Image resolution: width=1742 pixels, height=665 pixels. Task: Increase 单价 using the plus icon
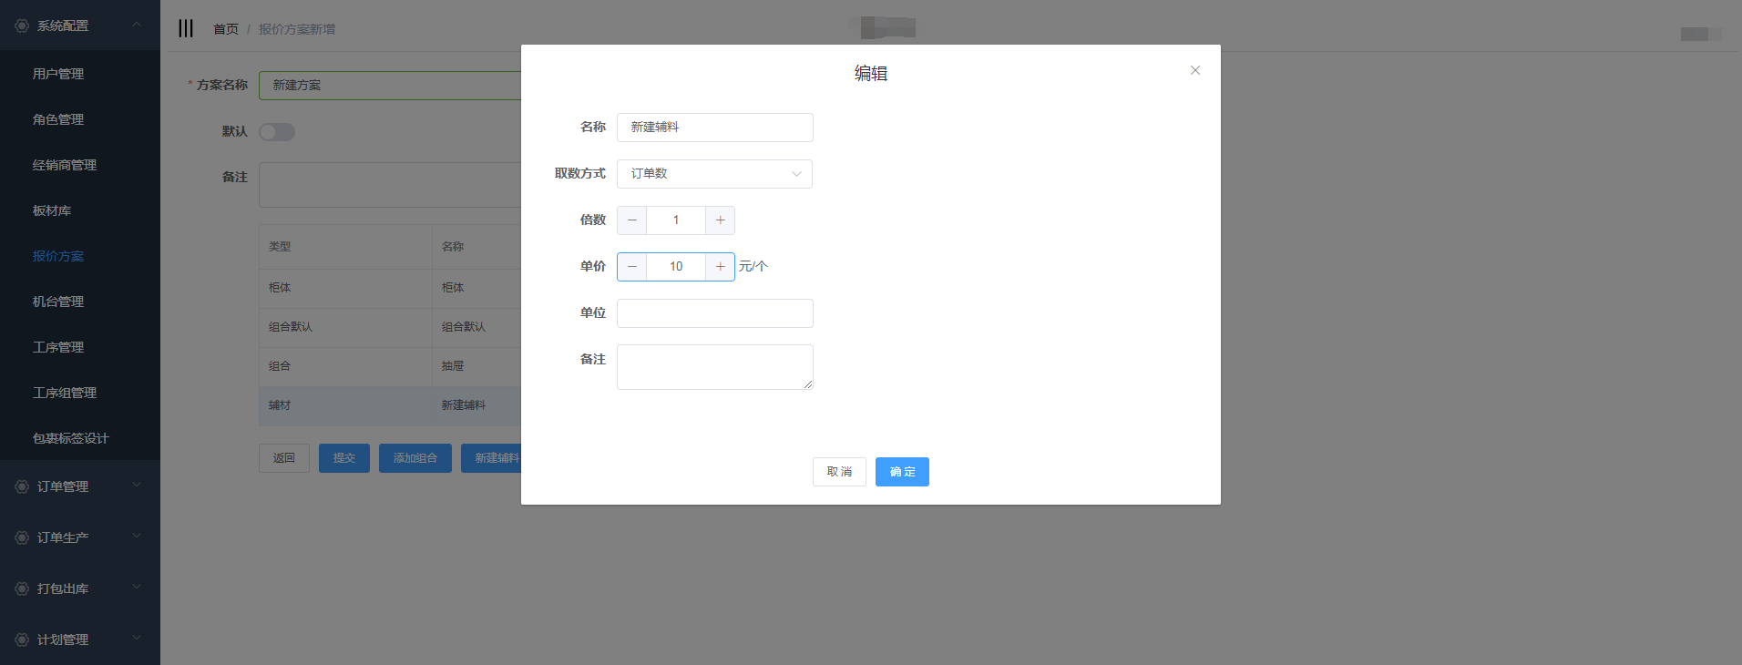click(720, 267)
